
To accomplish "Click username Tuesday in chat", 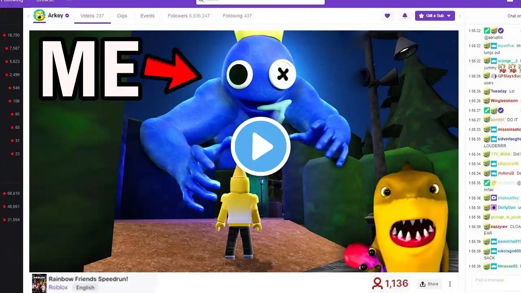I will click(x=499, y=91).
